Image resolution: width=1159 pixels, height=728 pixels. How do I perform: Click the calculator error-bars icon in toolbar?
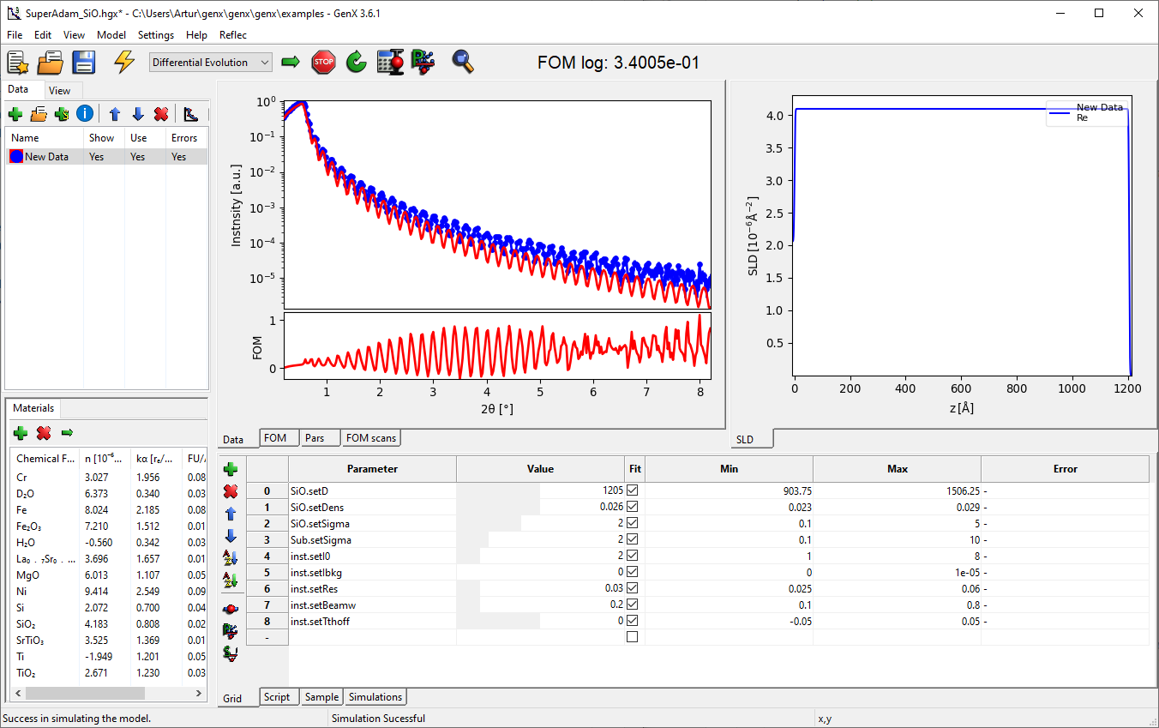(x=391, y=62)
